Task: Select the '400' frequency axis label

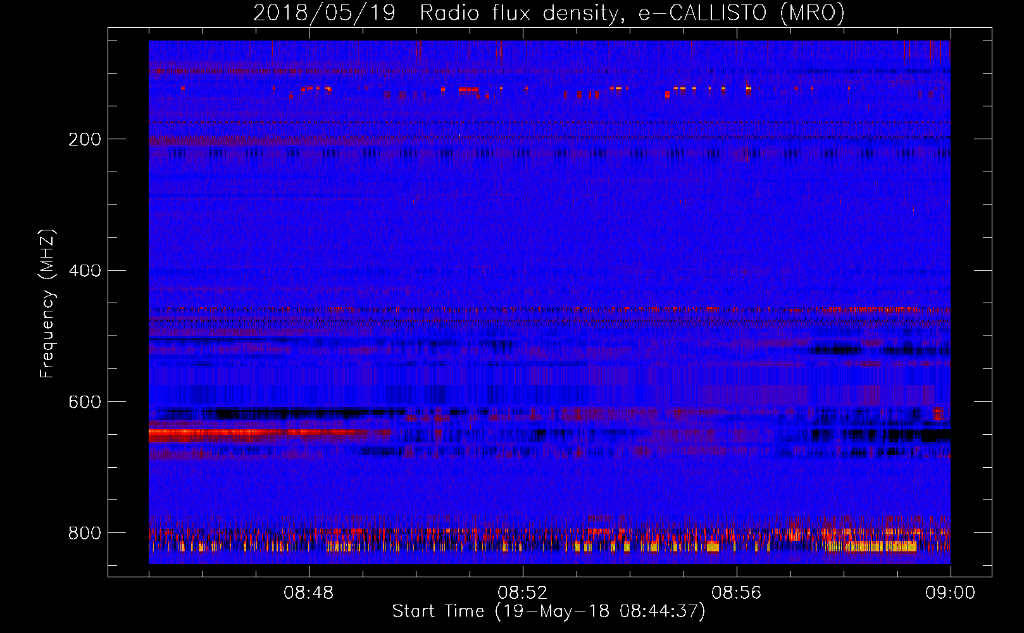Action: click(84, 271)
